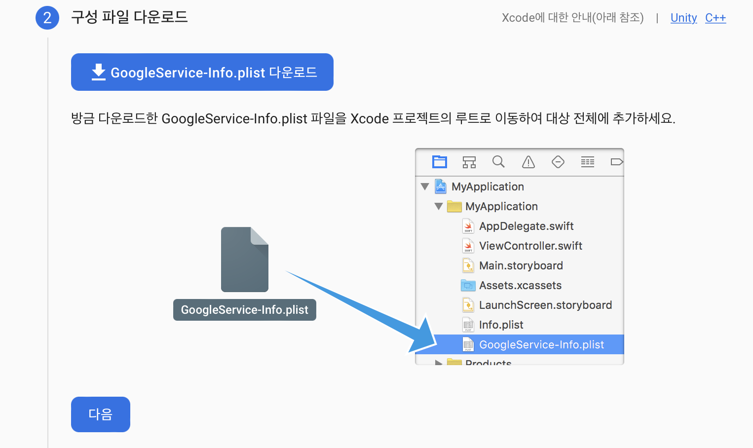
Task: Select AppDelegate.swift in the file tree
Action: point(520,226)
